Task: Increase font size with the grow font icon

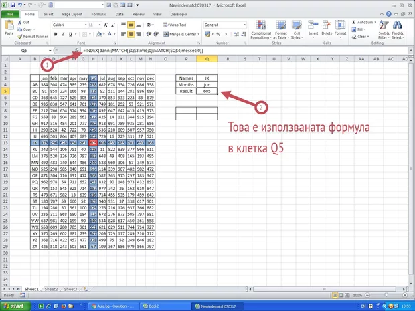Action: tap(106, 25)
